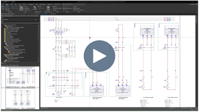Viewport: 199px width, 112px height.
Task: Play the video with the large play button
Action: pyautogui.click(x=99, y=56)
